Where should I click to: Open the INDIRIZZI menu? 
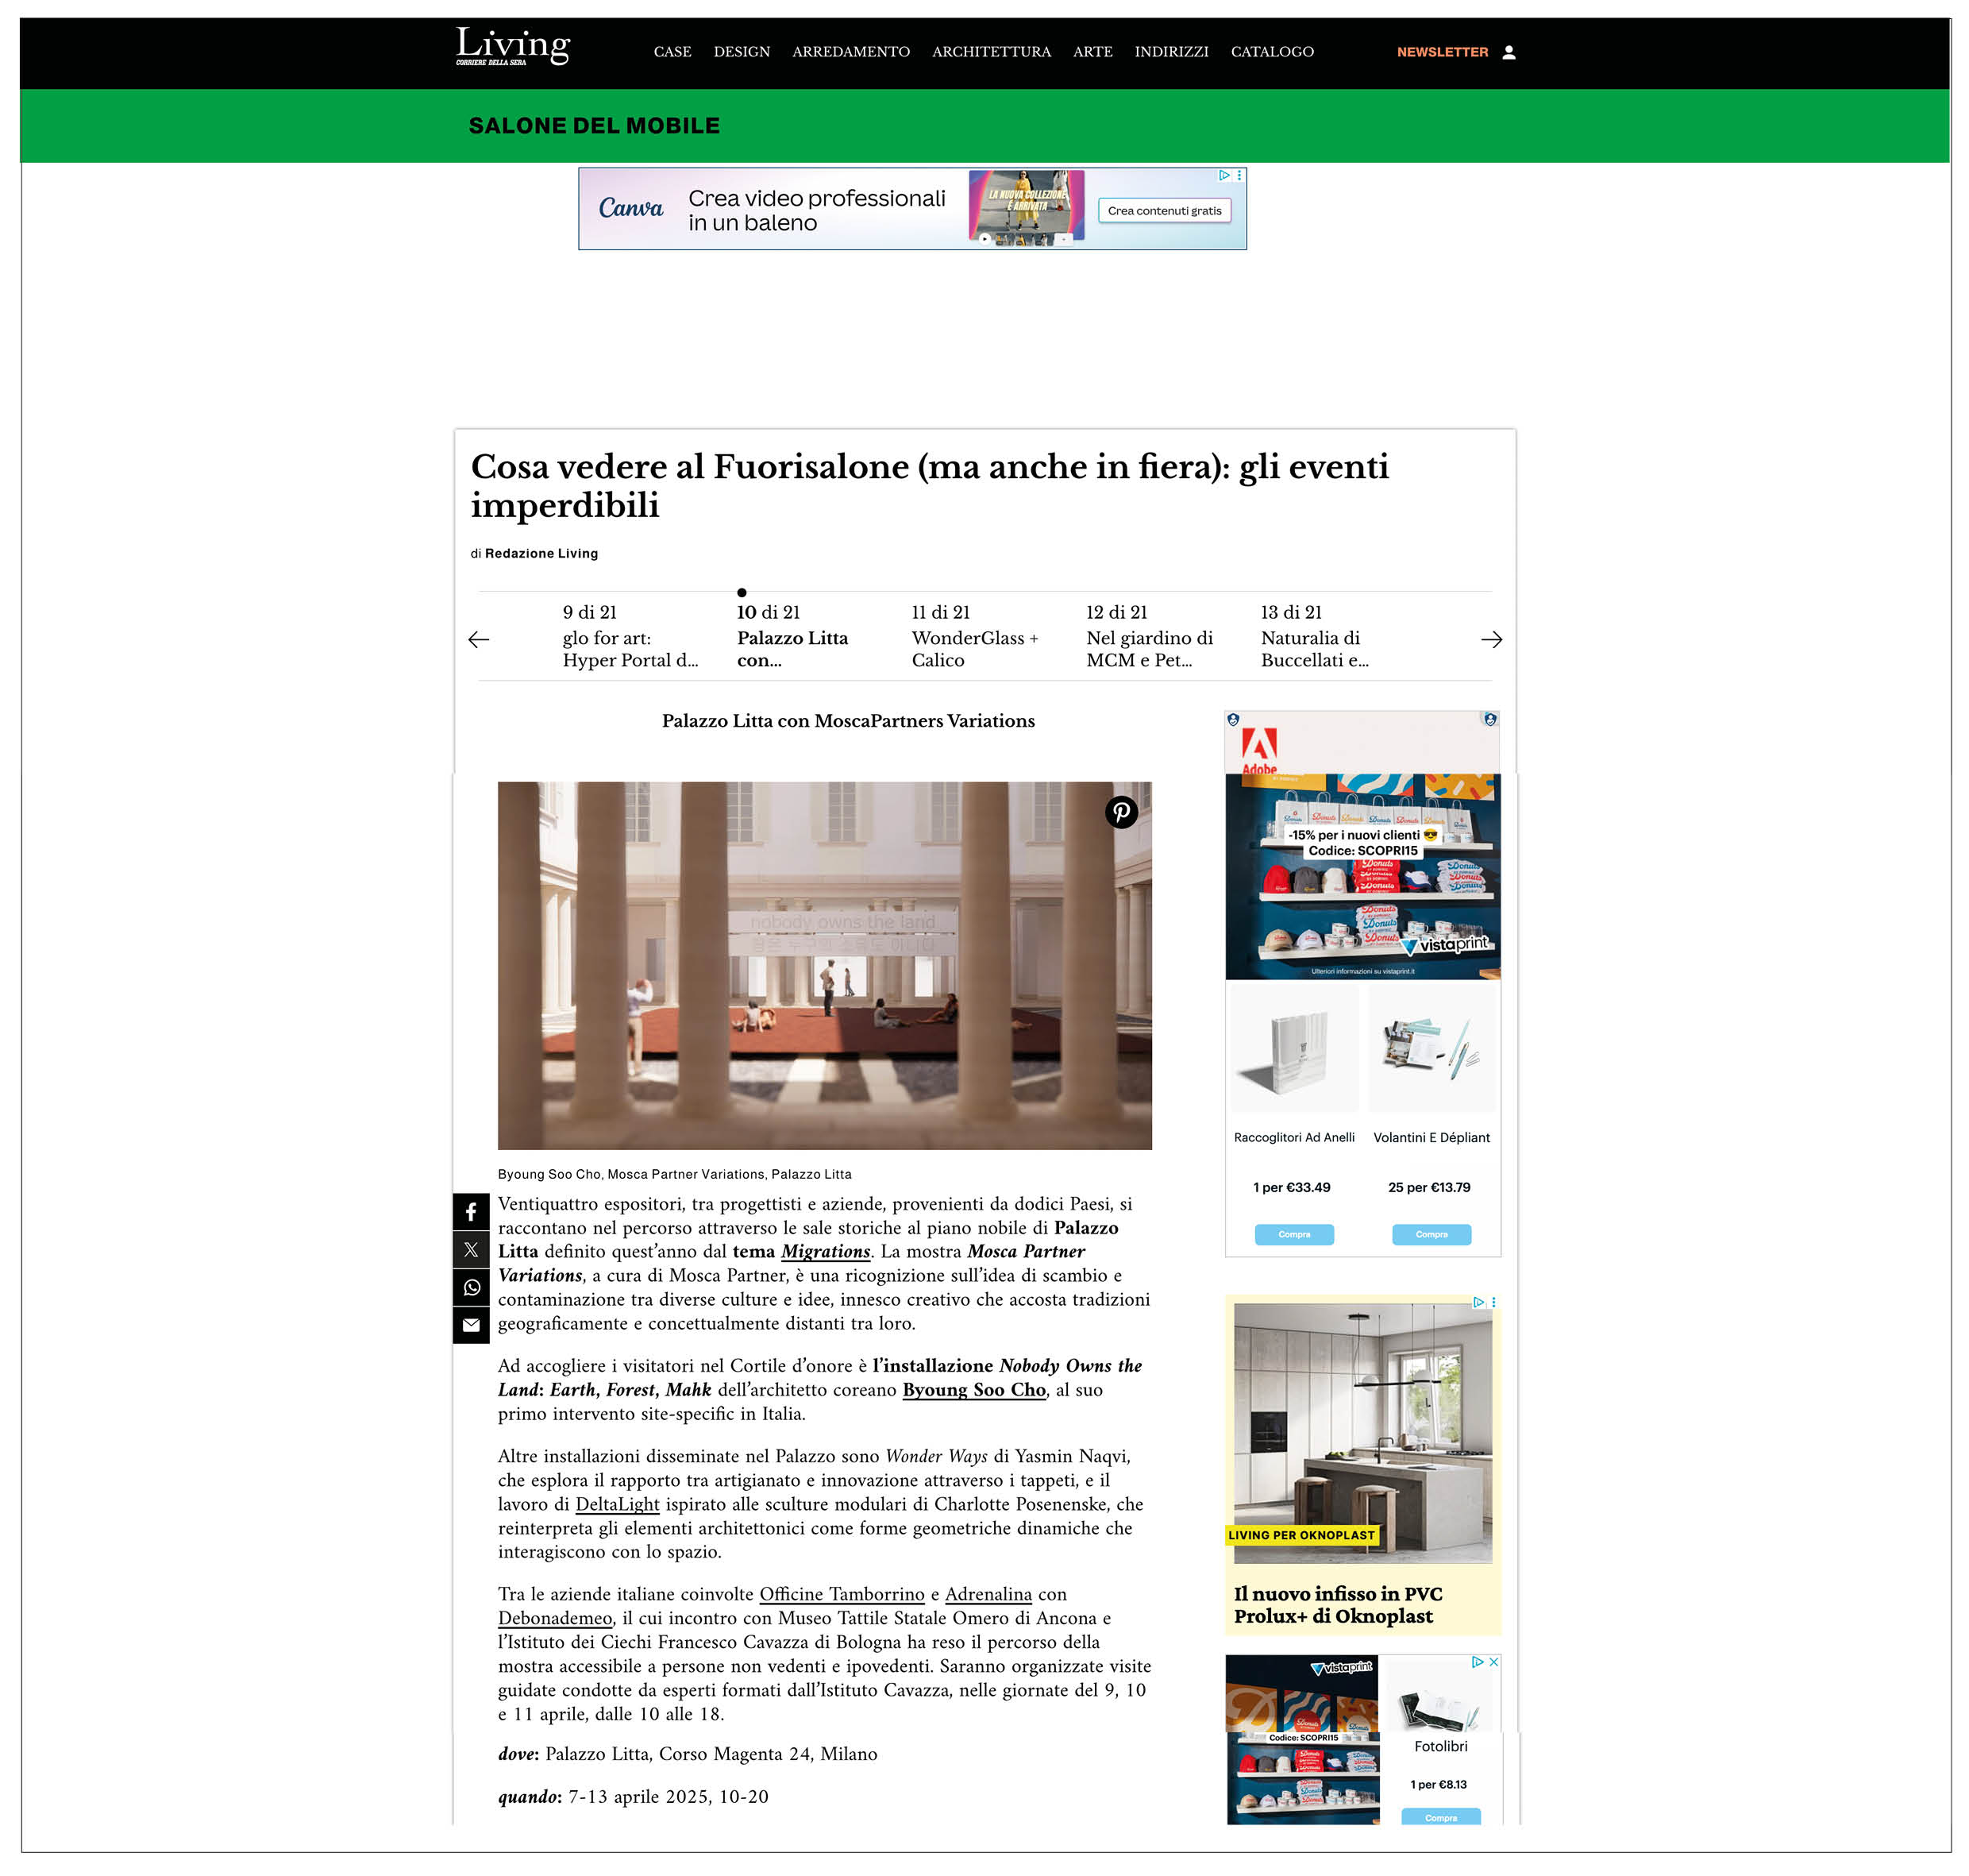tap(1171, 52)
